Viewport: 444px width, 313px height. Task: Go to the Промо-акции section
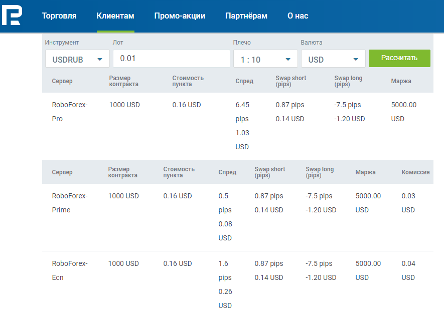(180, 16)
